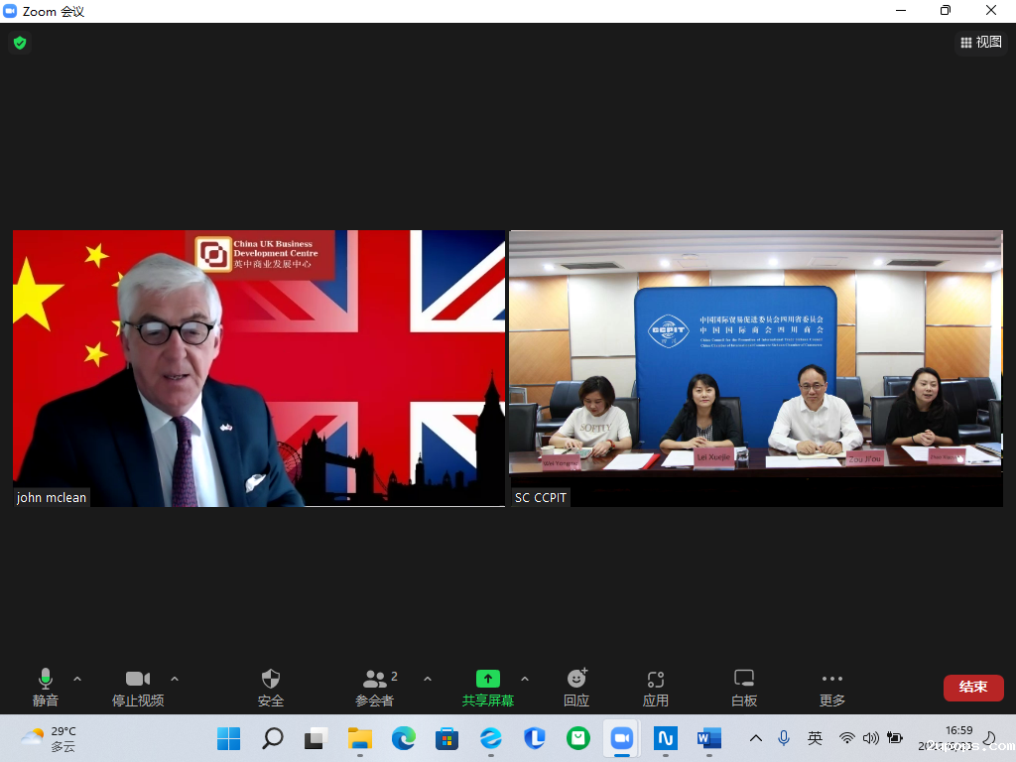This screenshot has width=1016, height=762.
Task: Open Word from the Windows taskbar
Action: pyautogui.click(x=709, y=738)
